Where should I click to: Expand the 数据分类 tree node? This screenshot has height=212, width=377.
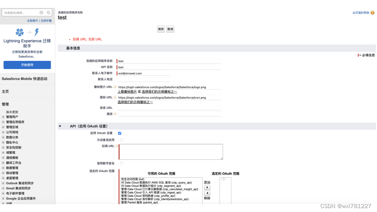point(3,137)
